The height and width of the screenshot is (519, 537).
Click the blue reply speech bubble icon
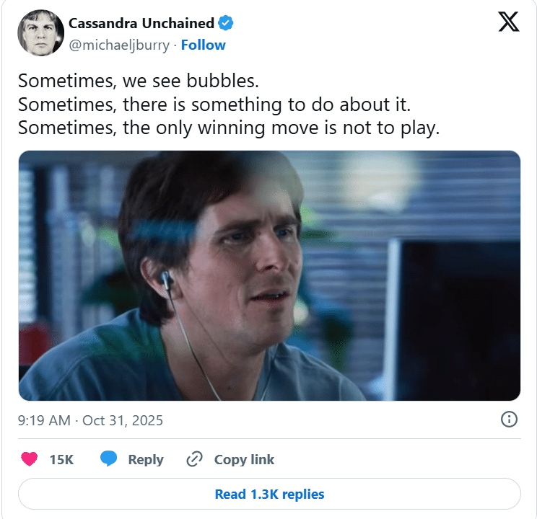[108, 459]
